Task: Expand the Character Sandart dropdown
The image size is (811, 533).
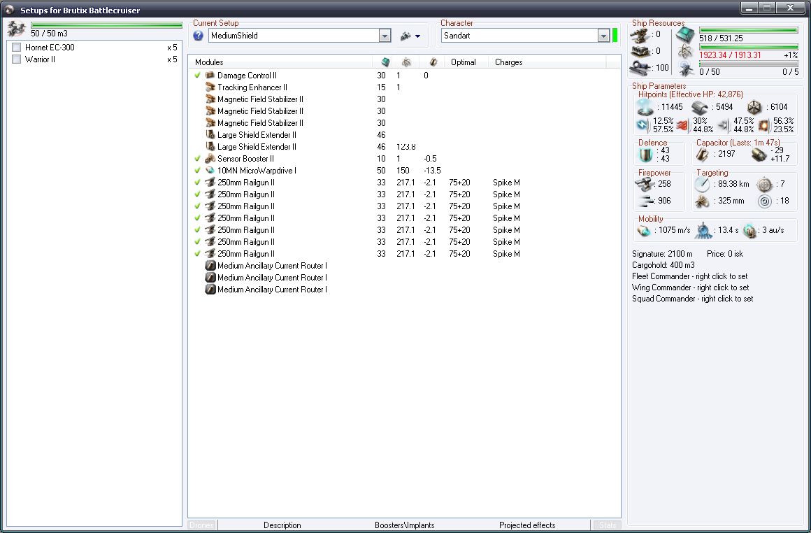Action: tap(603, 36)
